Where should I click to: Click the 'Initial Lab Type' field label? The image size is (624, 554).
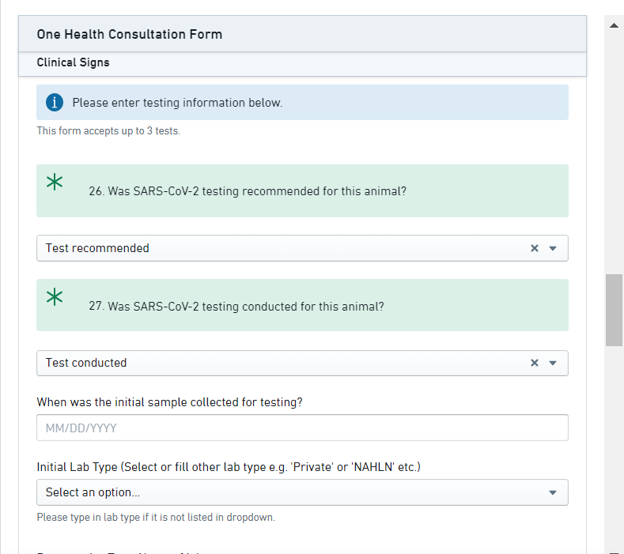click(x=229, y=467)
